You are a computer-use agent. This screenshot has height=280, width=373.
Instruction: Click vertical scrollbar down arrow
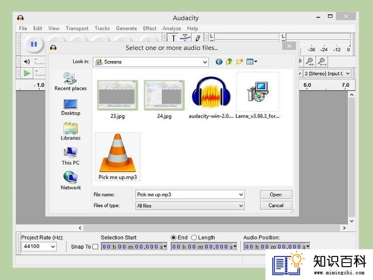click(x=352, y=221)
